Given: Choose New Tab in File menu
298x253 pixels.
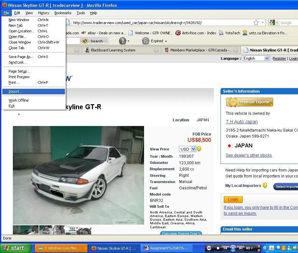Looking at the screenshot, I should [34, 25].
